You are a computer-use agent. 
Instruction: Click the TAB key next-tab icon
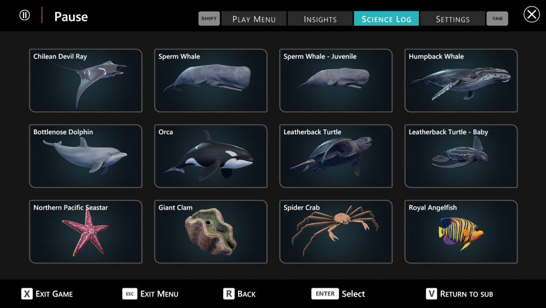[497, 19]
